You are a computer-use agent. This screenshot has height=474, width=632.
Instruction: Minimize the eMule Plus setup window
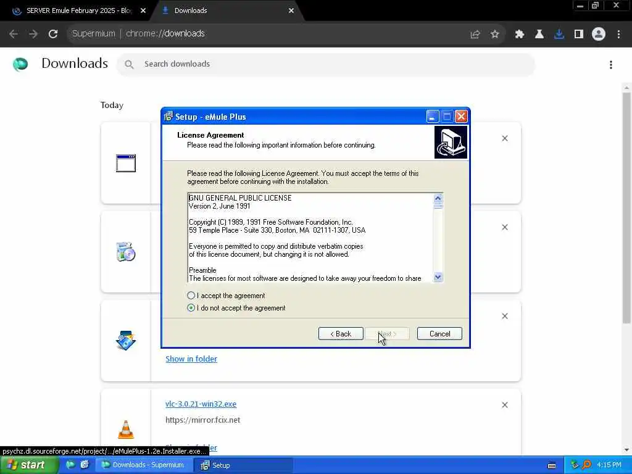click(x=433, y=117)
